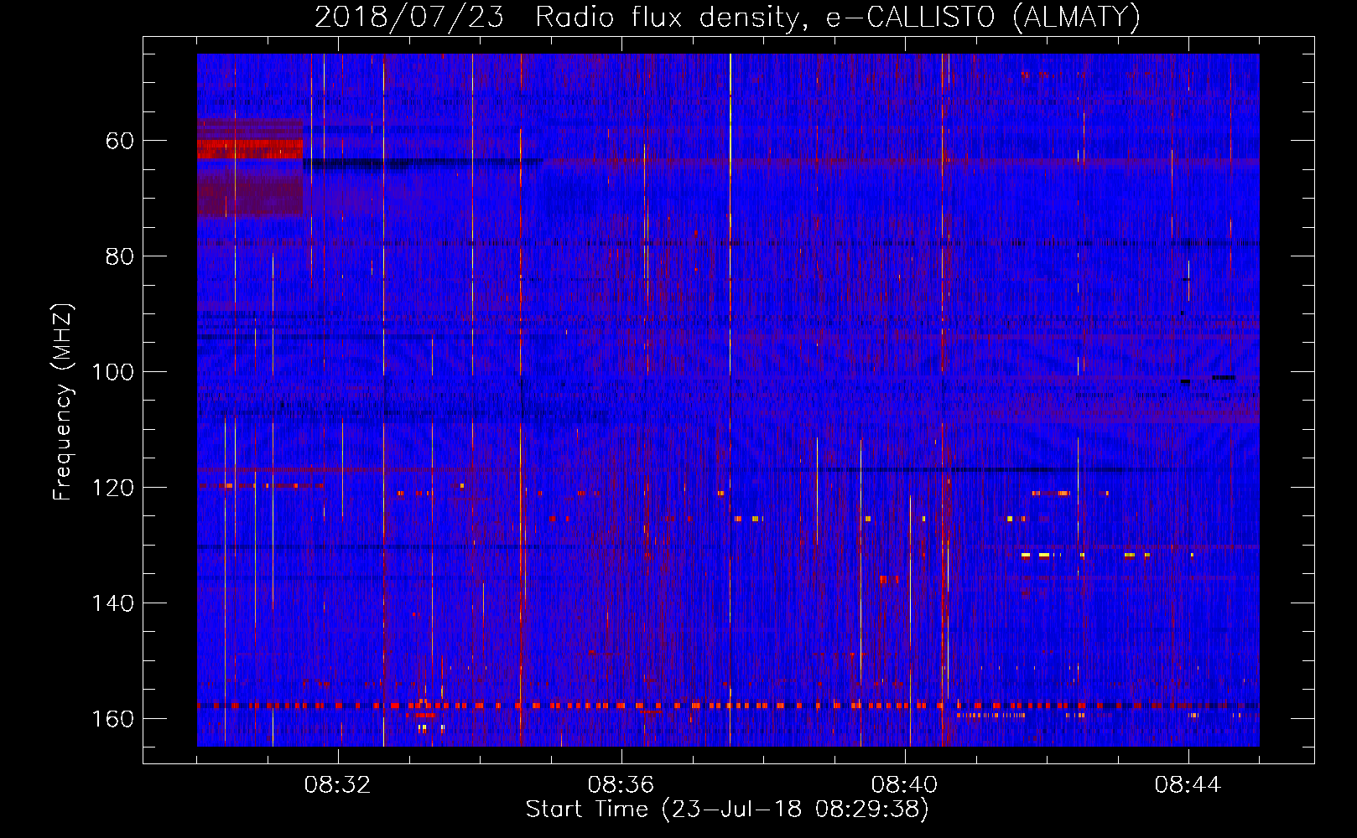Click the 100 frequency tick label

[112, 372]
